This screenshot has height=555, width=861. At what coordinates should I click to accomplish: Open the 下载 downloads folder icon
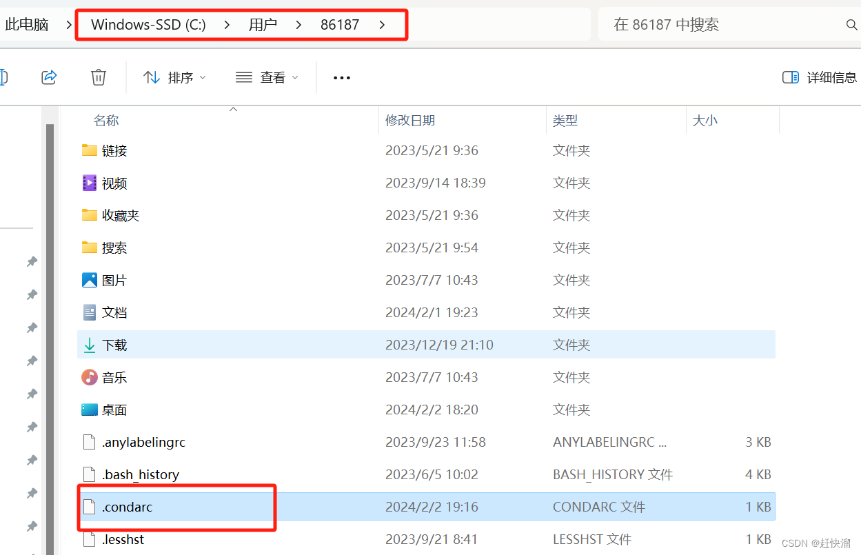click(90, 344)
